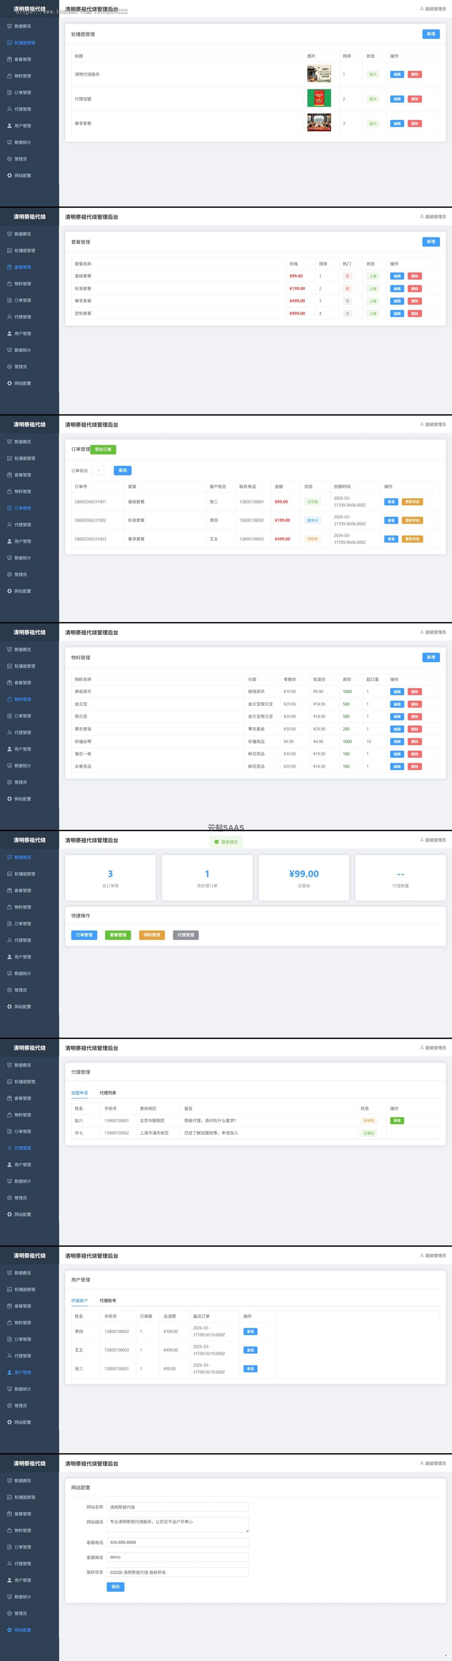
Task: Click the green 导出订单 button
Action: tap(103, 449)
